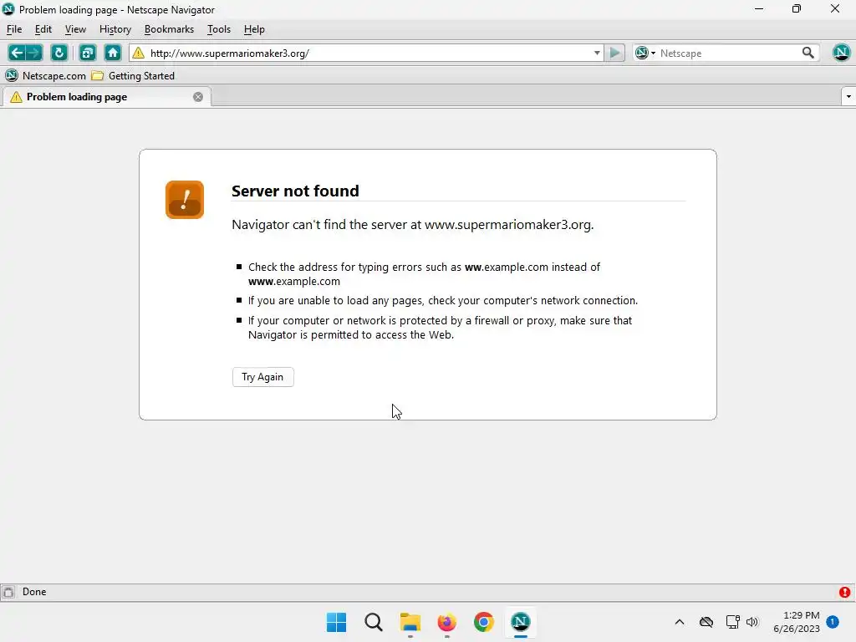Screen dimensions: 856x642
Task: Show hidden system tray icons
Action: click(x=680, y=622)
